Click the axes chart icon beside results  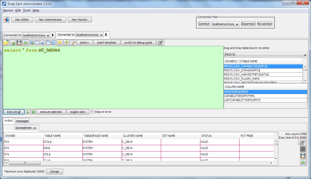point(303,149)
